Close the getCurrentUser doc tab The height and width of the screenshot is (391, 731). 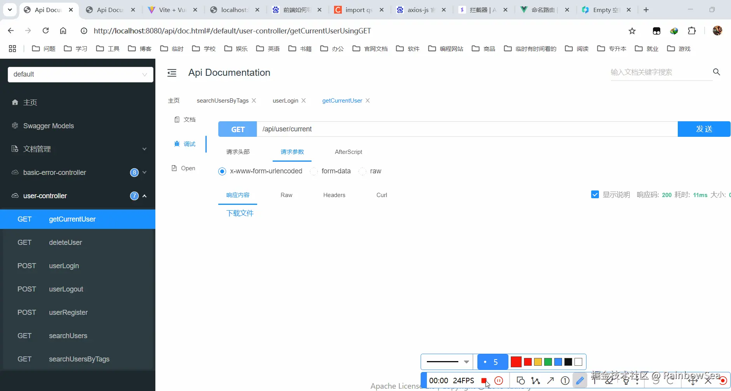[x=367, y=100]
